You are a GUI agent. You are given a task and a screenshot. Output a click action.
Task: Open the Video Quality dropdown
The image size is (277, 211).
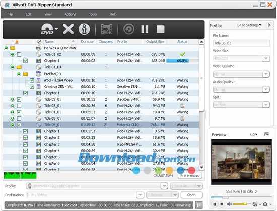[x=266, y=74]
